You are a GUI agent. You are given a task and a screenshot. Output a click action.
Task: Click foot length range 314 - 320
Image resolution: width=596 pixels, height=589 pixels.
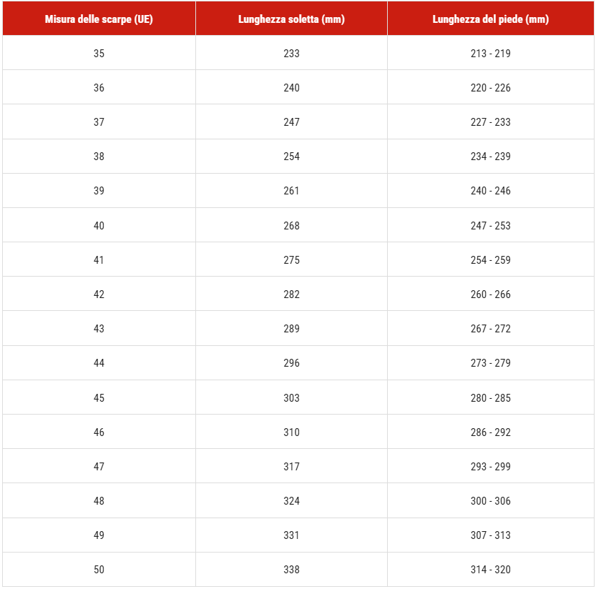pyautogui.click(x=491, y=569)
